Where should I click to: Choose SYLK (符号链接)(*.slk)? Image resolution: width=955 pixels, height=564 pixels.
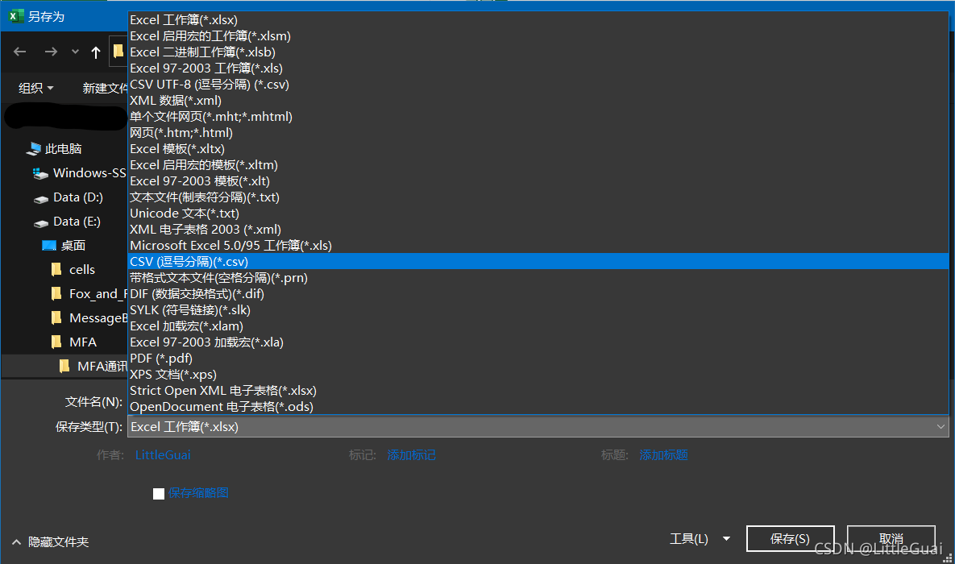[538, 311]
